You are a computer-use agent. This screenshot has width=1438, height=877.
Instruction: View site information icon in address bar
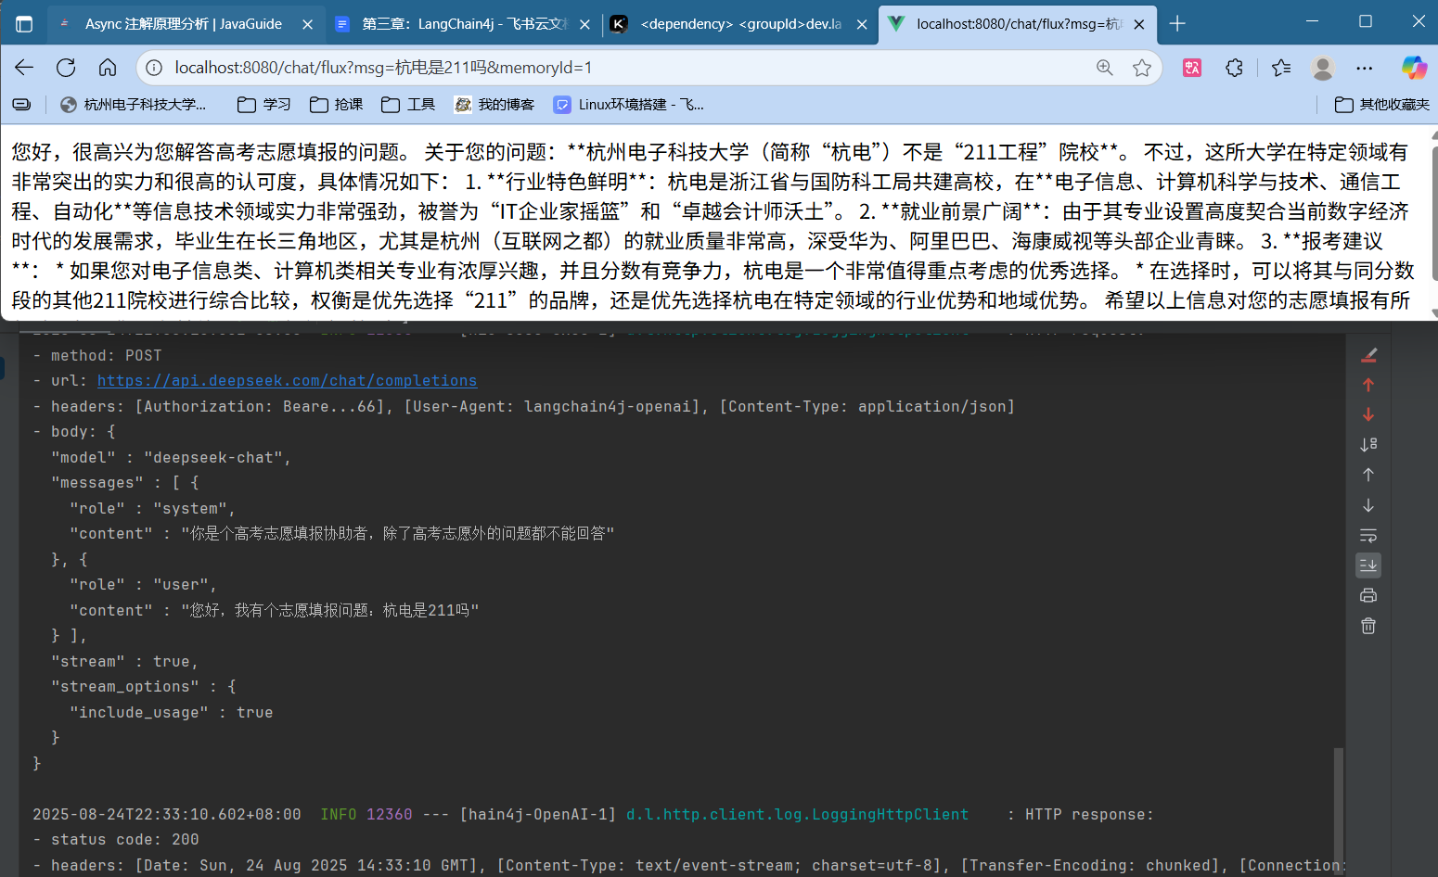click(155, 68)
